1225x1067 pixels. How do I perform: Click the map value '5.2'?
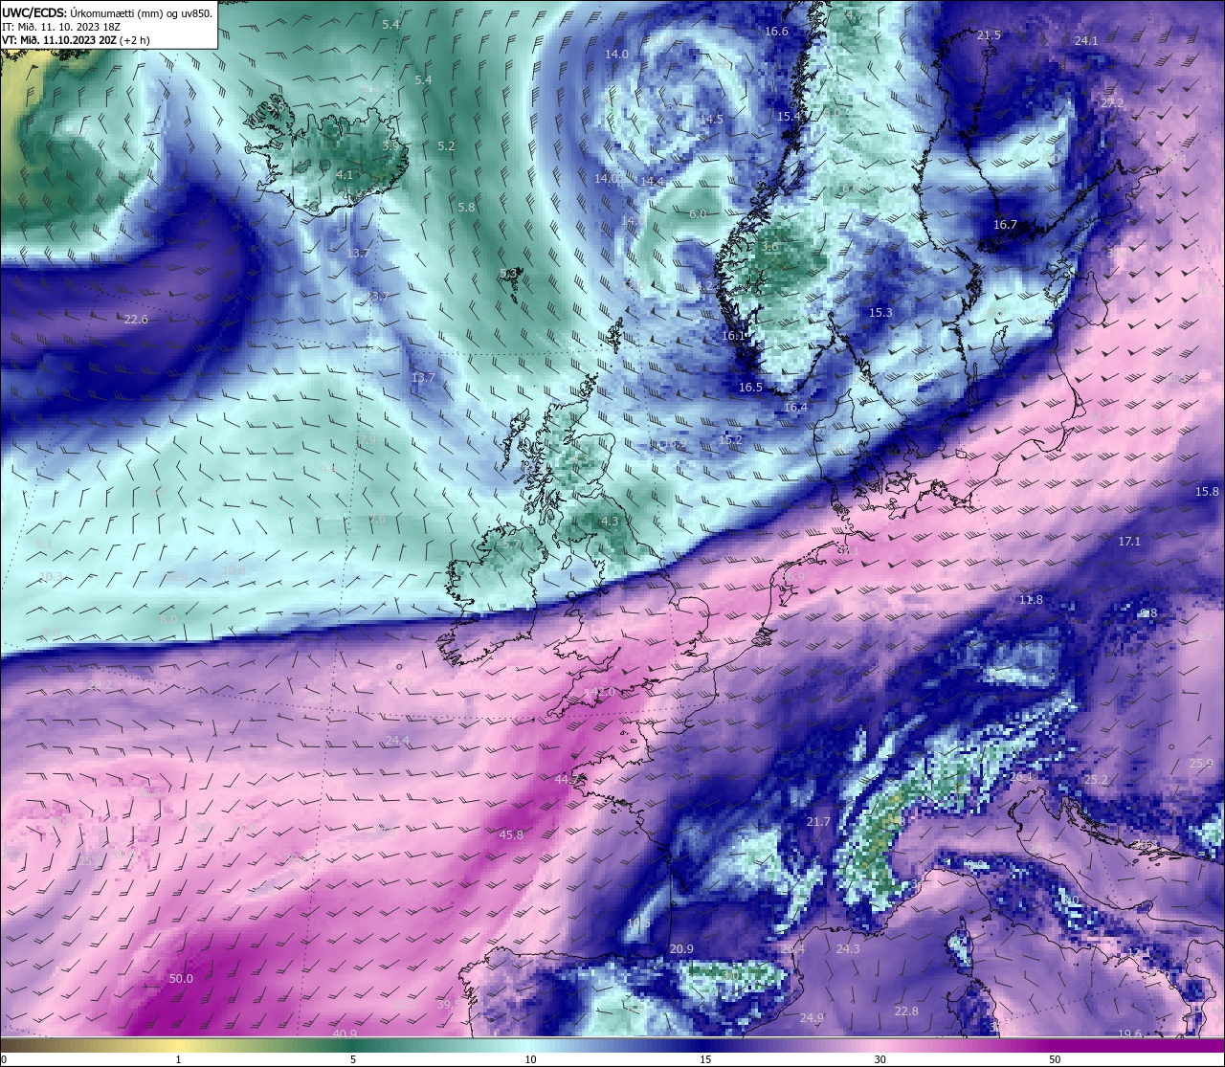click(446, 145)
